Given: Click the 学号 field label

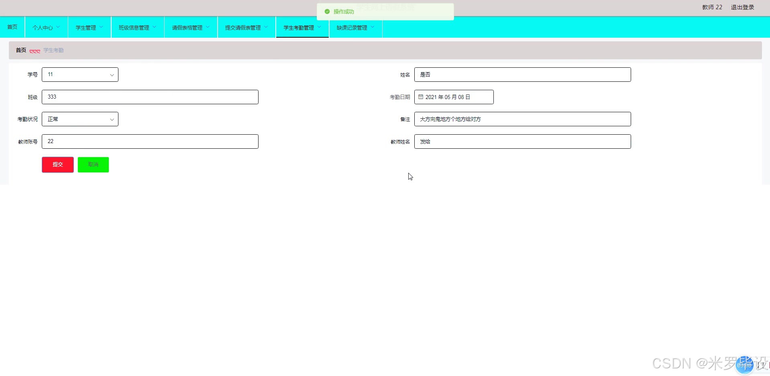Looking at the screenshot, I should pos(33,75).
